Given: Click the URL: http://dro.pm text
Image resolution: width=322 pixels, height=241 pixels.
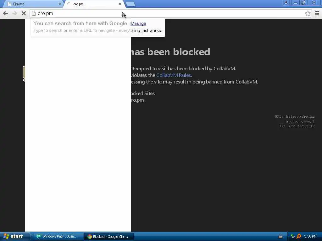Looking at the screenshot, I should tap(294, 117).
